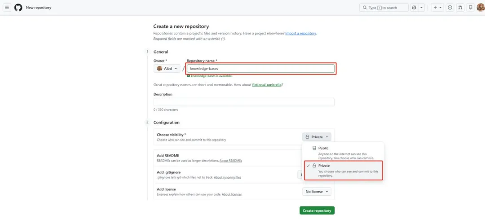Image resolution: width=485 pixels, height=224 pixels.
Task: Focus the Description text field
Action: [244, 102]
